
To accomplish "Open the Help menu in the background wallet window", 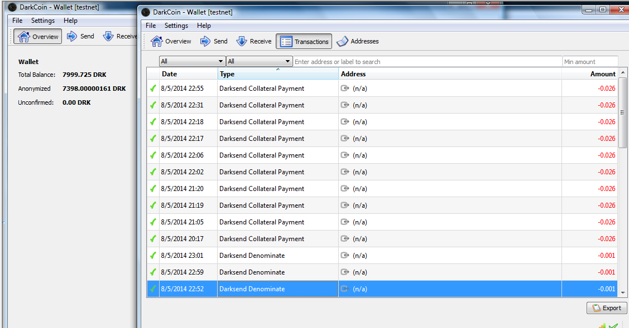I will point(70,21).
